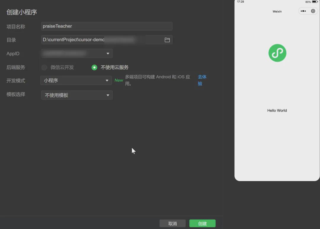Click the Hello World text in simulator

click(x=277, y=110)
